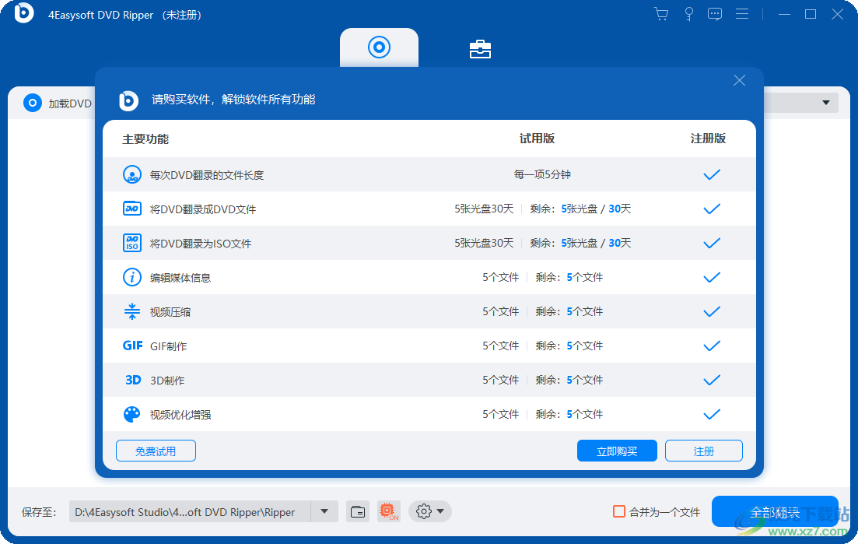
Task: Click the 3D maker icon
Action: pos(133,380)
